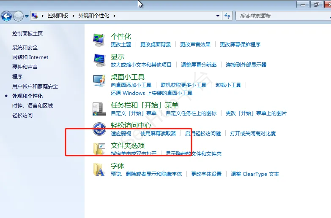
Task: Select 网络和 Internet in the sidebar
Action: point(30,57)
